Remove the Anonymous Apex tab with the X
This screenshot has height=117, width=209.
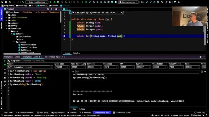coord(5,73)
